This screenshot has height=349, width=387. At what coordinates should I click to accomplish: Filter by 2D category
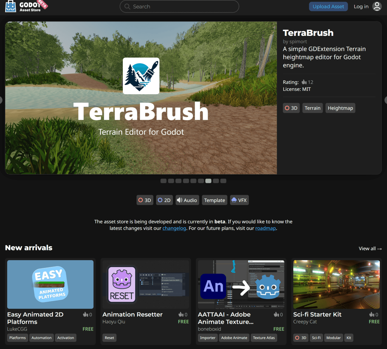click(164, 200)
